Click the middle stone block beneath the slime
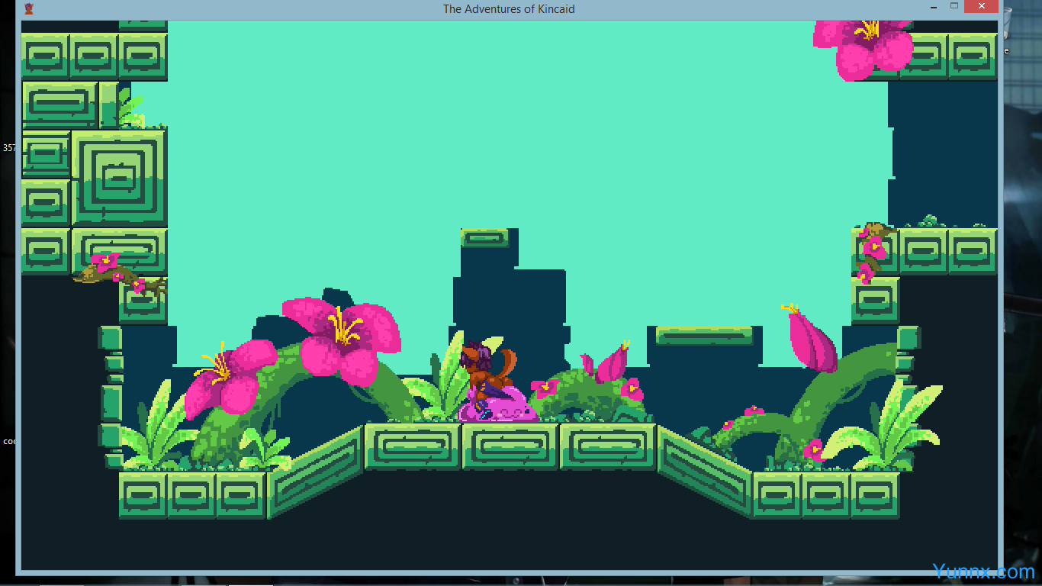Screen dimensions: 1042x586 pyautogui.click(x=510, y=447)
